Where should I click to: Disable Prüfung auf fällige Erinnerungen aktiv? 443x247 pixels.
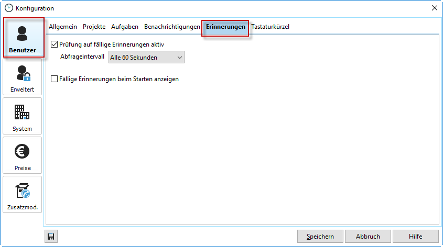pos(55,45)
